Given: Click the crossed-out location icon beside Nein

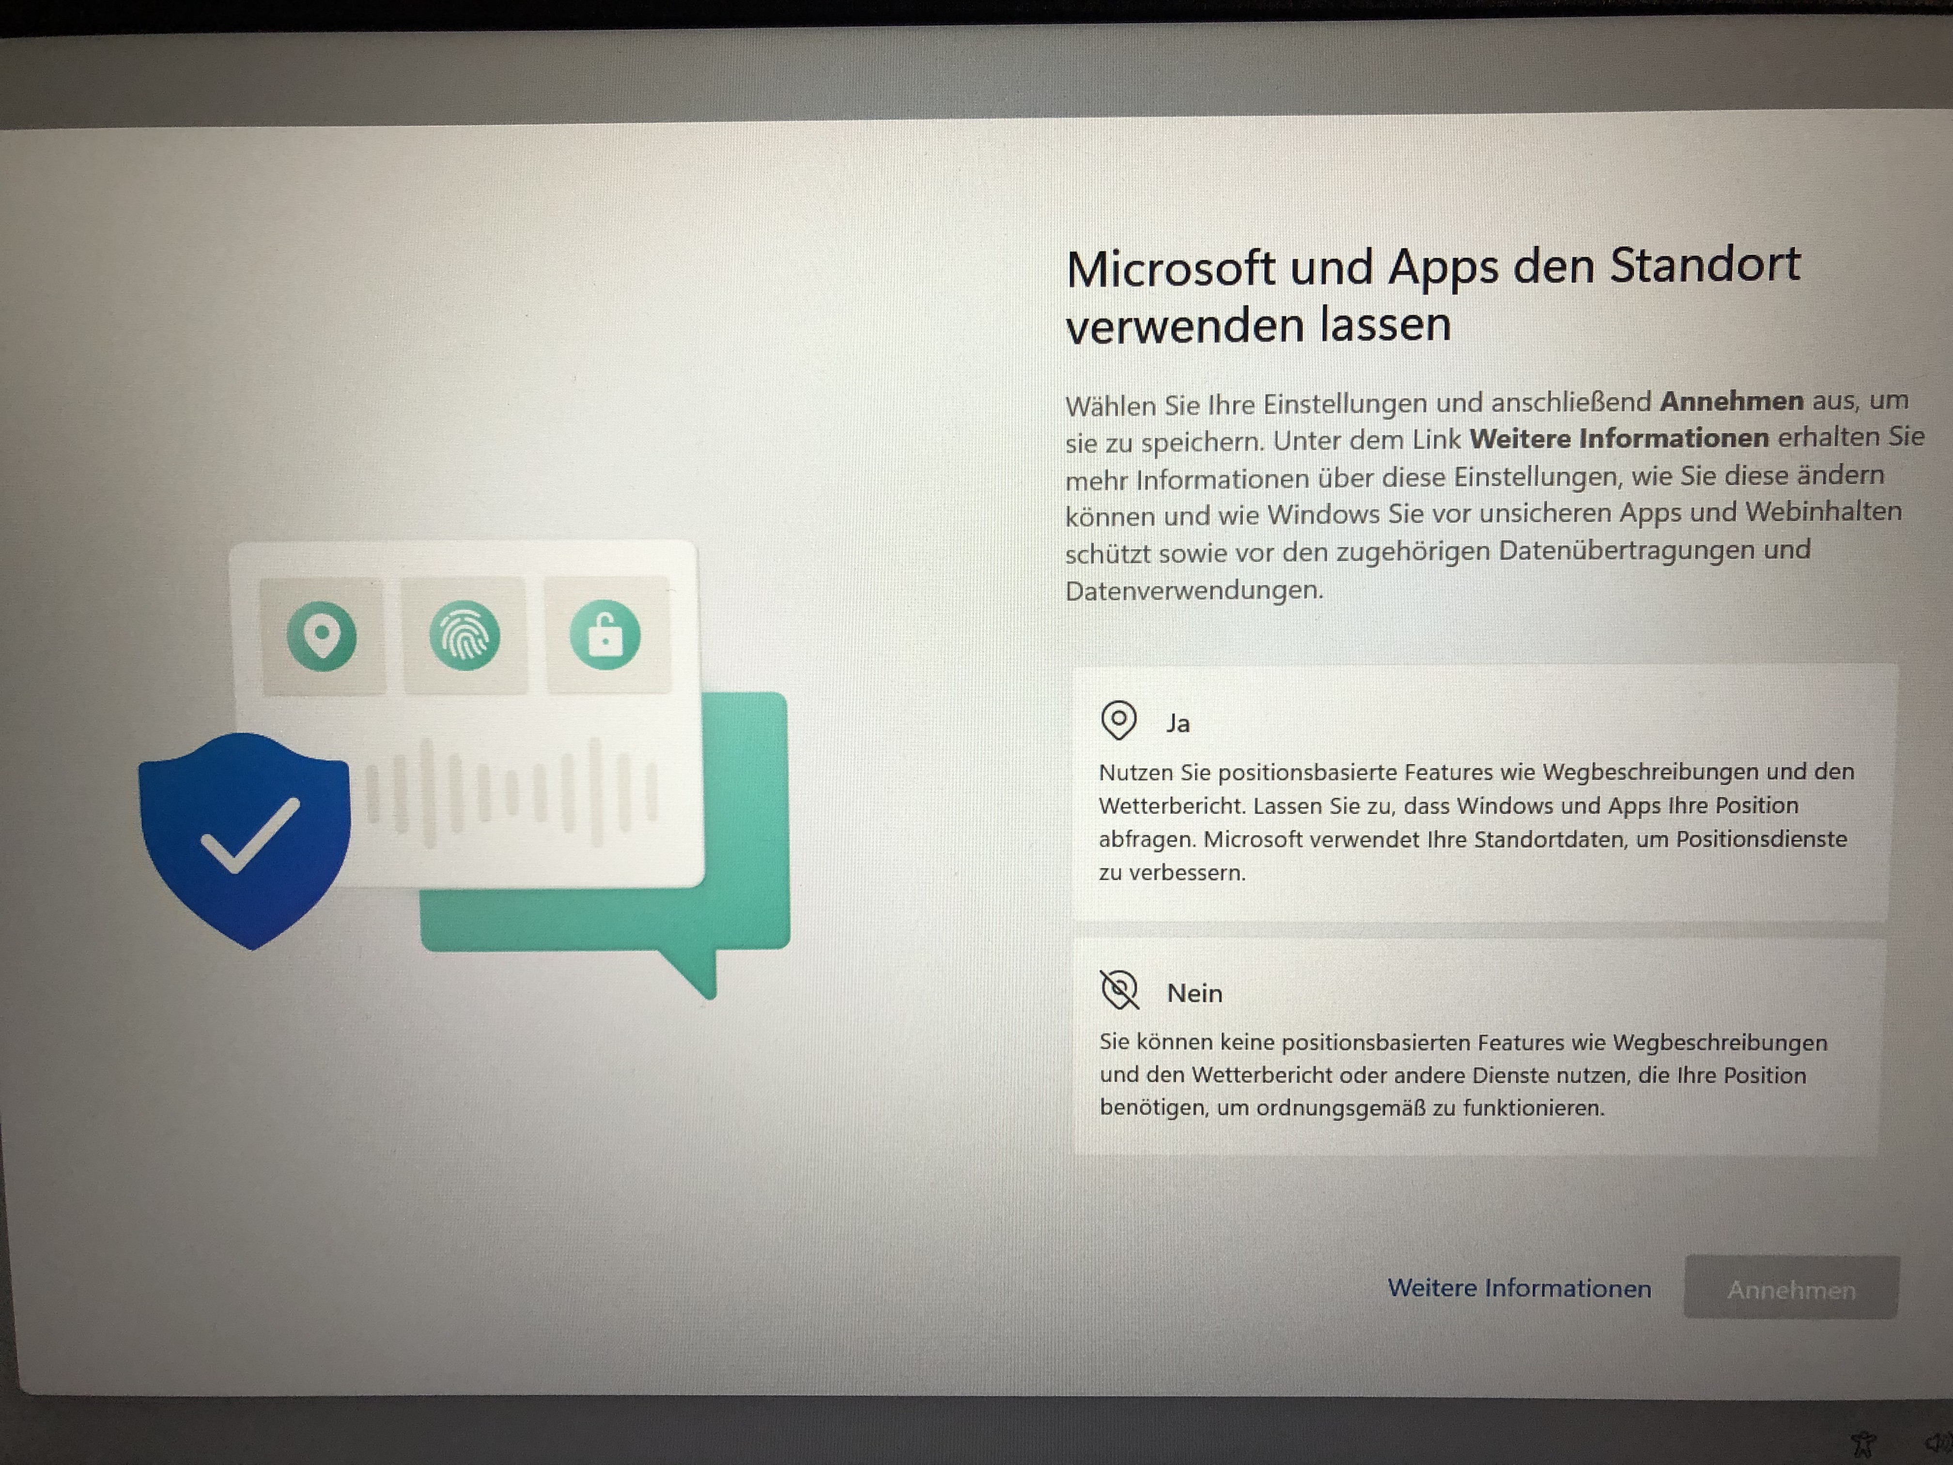Looking at the screenshot, I should [1119, 990].
